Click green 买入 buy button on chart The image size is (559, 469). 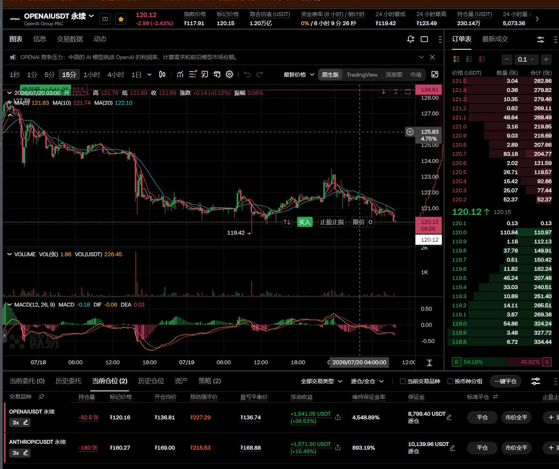305,222
